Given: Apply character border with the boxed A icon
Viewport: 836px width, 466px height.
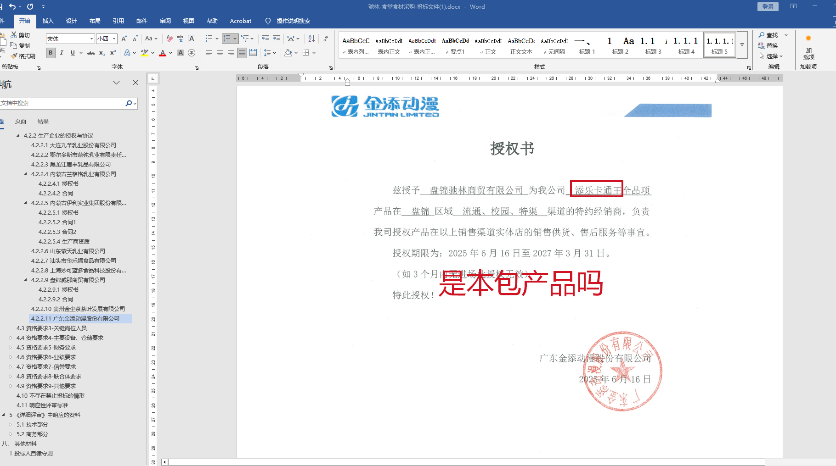Looking at the screenshot, I should (192, 39).
